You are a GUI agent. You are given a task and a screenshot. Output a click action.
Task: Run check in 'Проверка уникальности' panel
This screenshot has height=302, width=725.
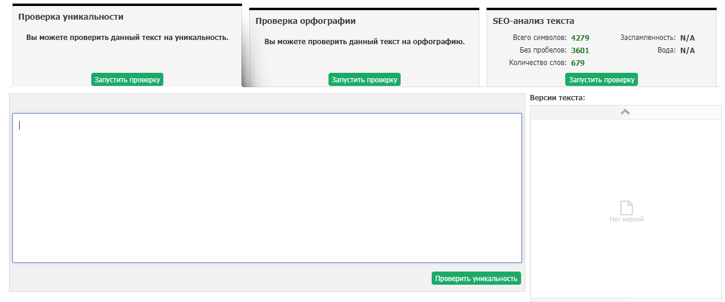click(127, 79)
